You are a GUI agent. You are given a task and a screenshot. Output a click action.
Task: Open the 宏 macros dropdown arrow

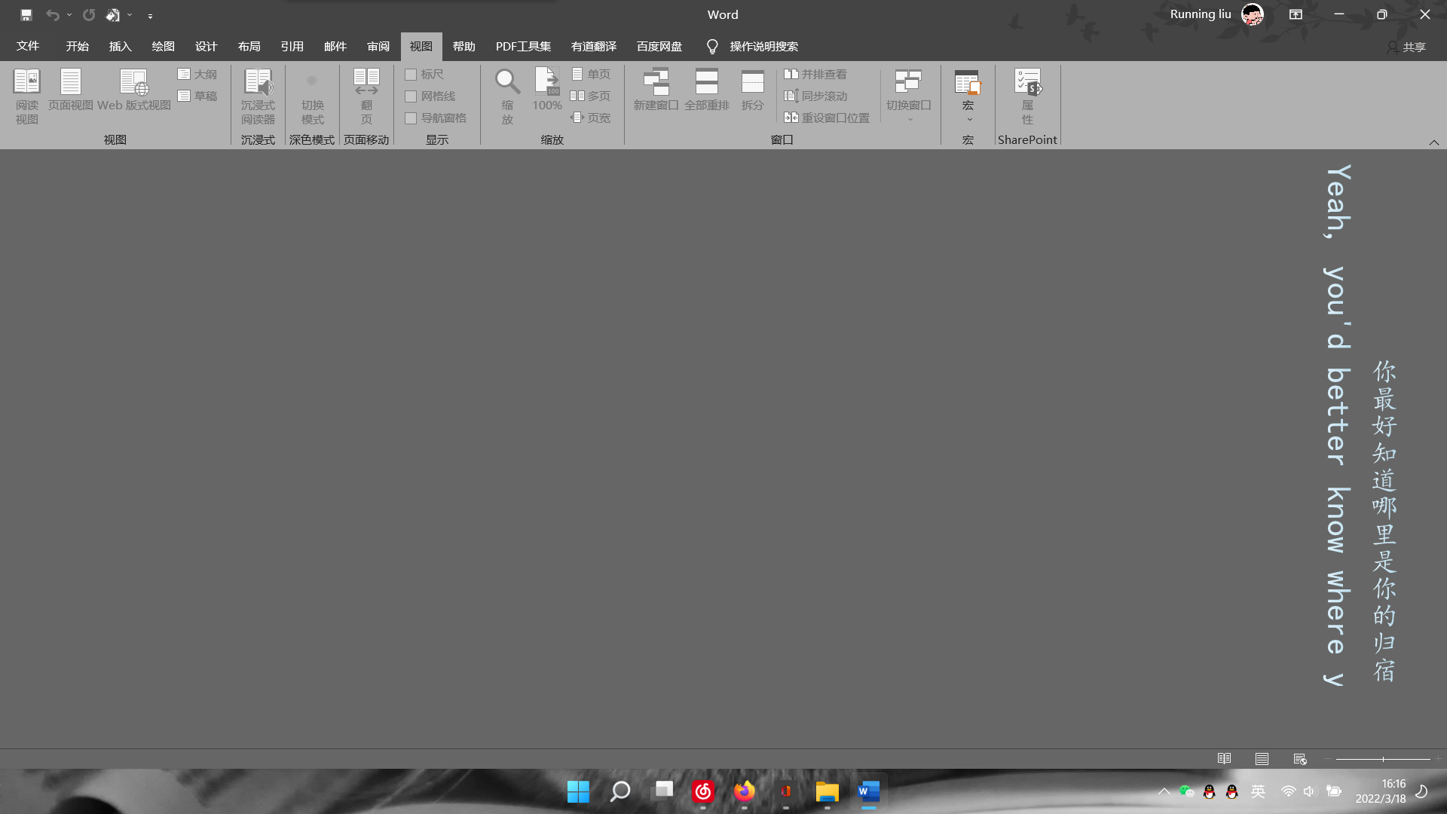[968, 119]
